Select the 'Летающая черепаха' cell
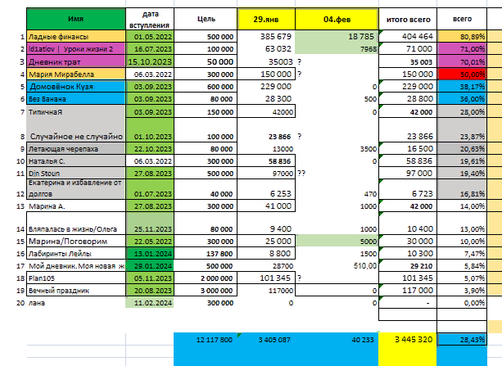The height and width of the screenshot is (366, 502). (76, 148)
